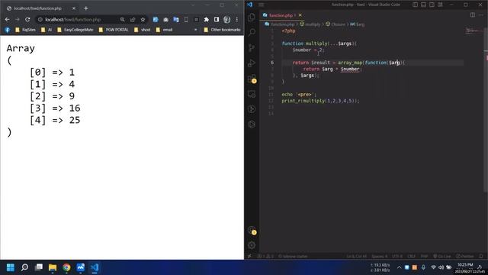The height and width of the screenshot is (275, 488).
Task: Open the email bookmark folder
Action: pos(164,30)
